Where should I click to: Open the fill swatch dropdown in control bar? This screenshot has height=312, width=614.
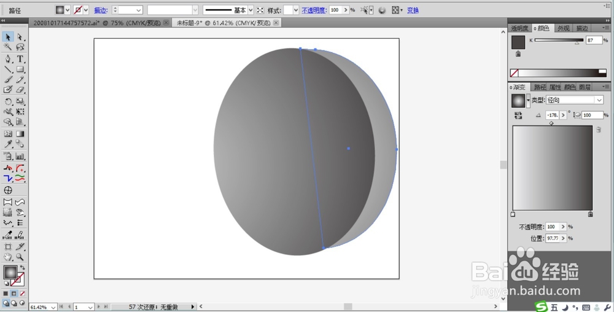pos(68,10)
